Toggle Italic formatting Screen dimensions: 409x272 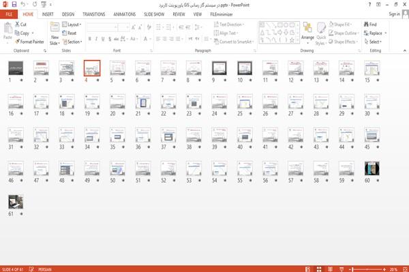pyautogui.click(x=96, y=39)
